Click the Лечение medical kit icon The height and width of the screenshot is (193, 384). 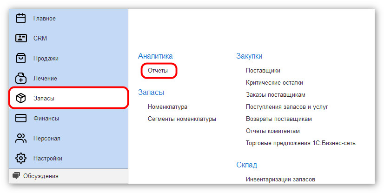(21, 78)
